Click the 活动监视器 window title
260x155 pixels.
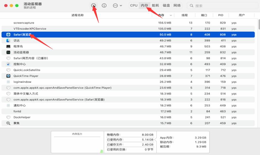point(32,4)
